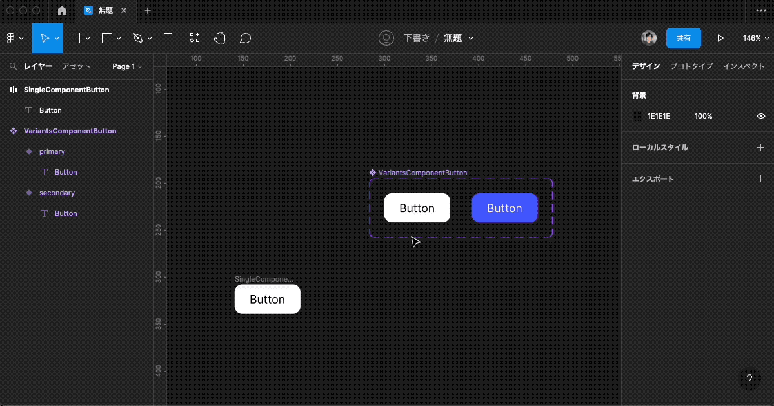This screenshot has width=774, height=406.
Task: Click the 1E1E1E background color swatch
Action: 637,116
